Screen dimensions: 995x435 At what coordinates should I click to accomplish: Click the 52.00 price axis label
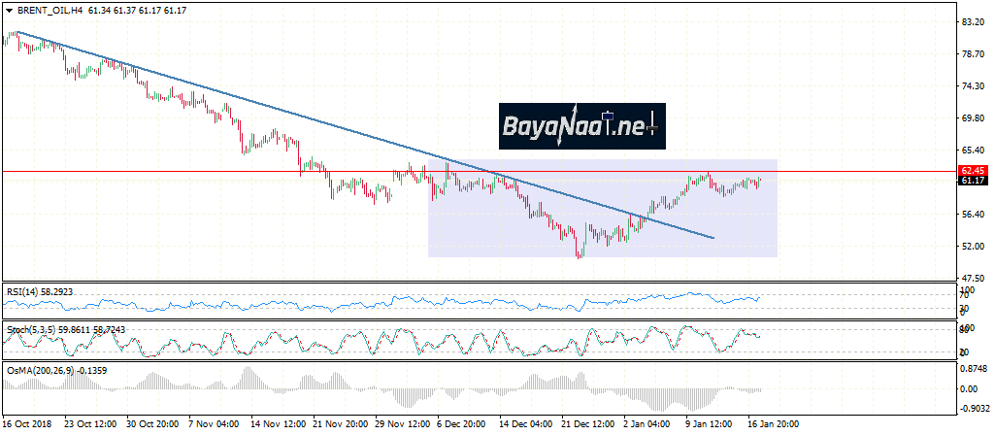coord(973,246)
